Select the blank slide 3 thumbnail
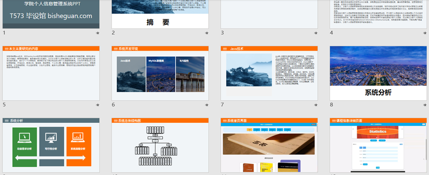 (269, 14)
